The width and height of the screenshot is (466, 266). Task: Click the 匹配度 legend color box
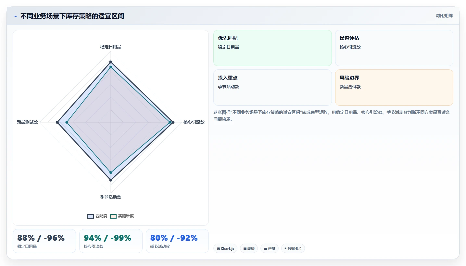coord(91,216)
